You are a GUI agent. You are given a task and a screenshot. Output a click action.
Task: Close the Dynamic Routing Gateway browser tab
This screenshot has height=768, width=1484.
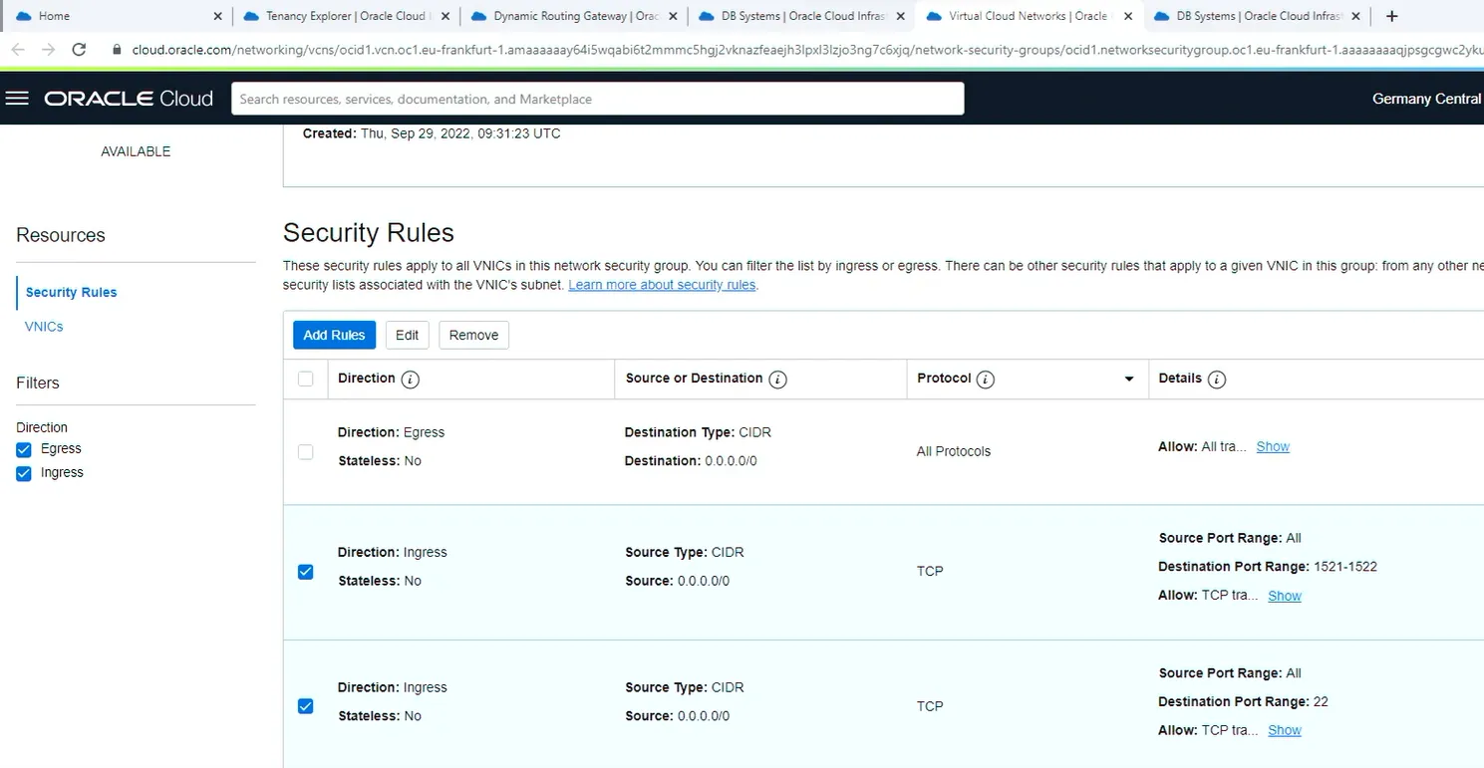(x=674, y=16)
